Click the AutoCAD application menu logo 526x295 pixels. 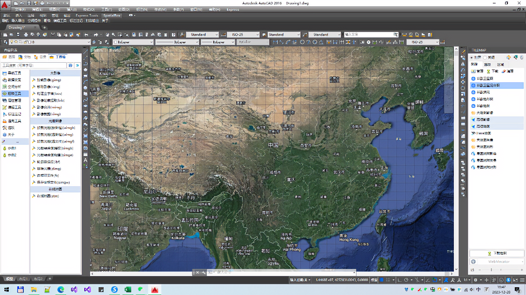click(x=5, y=5)
